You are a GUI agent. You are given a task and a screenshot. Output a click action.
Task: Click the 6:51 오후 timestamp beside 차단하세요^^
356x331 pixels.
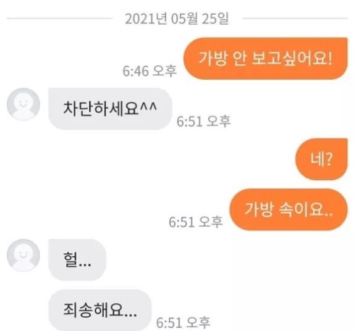[x=204, y=122]
